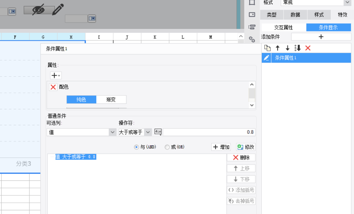Viewport: 354px width, 214px height.
Task: Click the hidden-eye widget icon
Action: click(39, 10)
